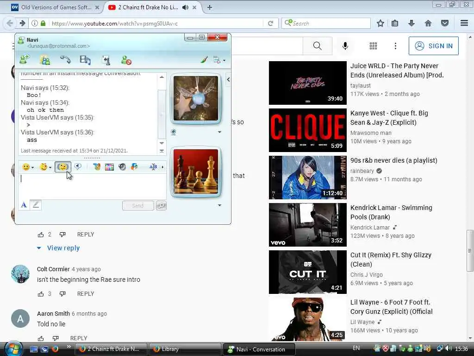Start a phone call with Navi
This screenshot has width=474, height=356.
[x=65, y=60]
